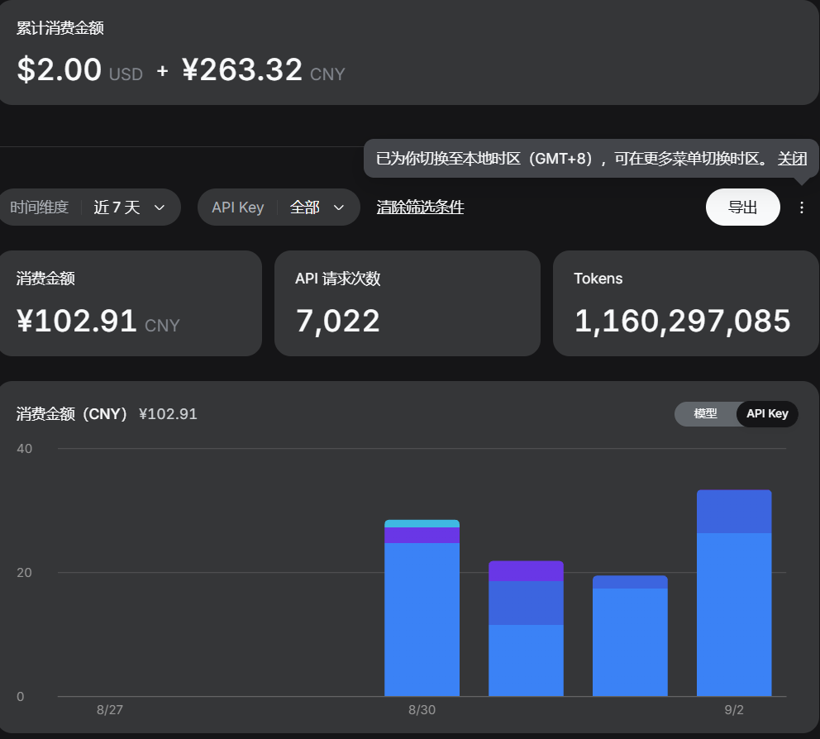
Task: Click the chevron next to 近 7 天
Action: pyautogui.click(x=160, y=207)
